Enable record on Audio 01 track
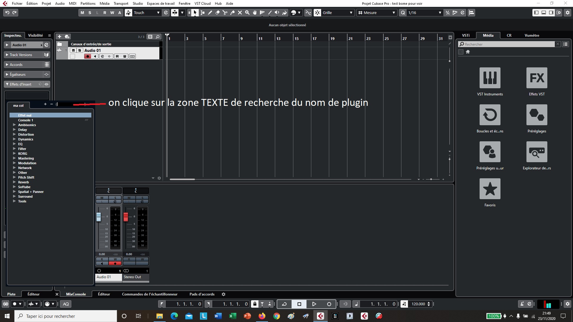The height and width of the screenshot is (322, 573). click(87, 56)
